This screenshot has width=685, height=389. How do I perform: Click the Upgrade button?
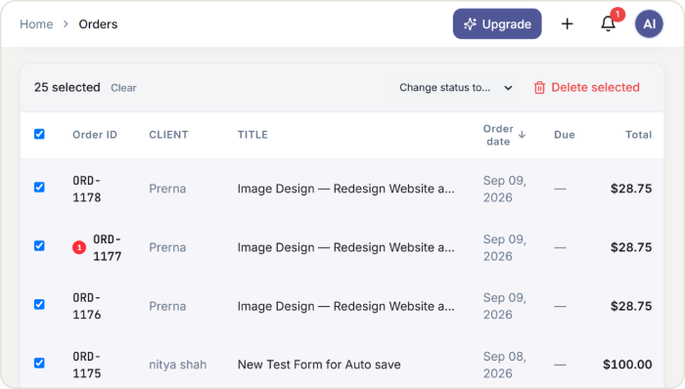click(497, 24)
